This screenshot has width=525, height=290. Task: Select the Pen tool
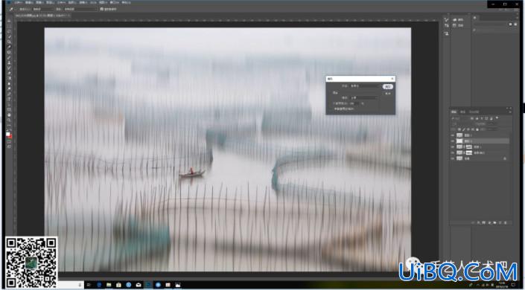10,94
